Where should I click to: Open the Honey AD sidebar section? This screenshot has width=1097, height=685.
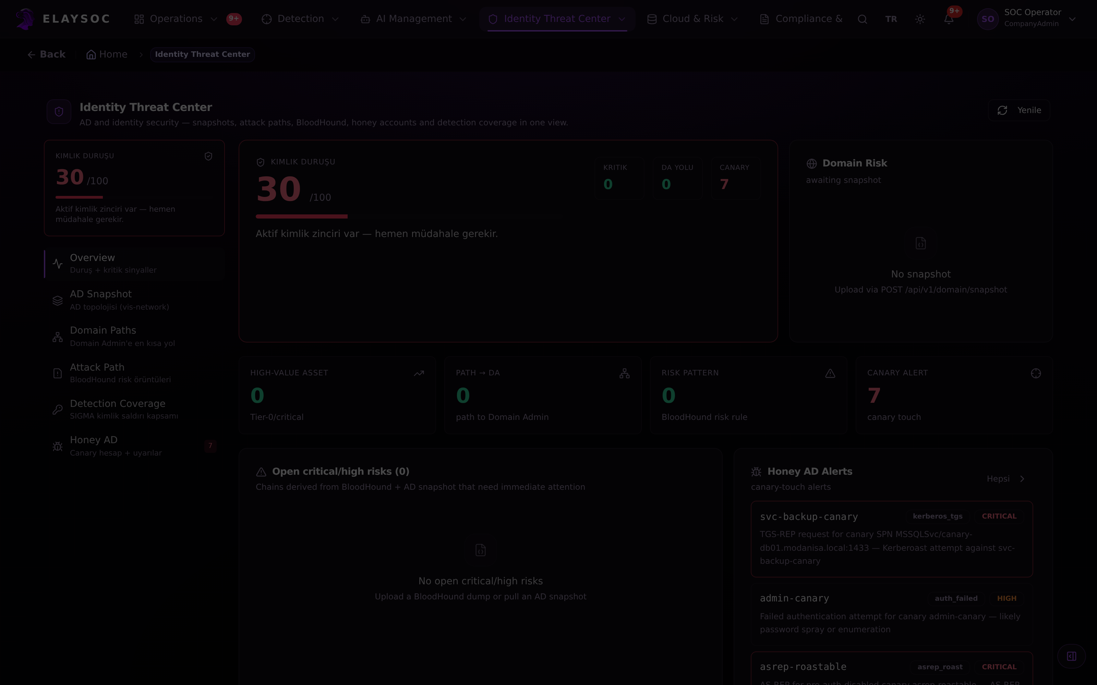[x=135, y=446]
